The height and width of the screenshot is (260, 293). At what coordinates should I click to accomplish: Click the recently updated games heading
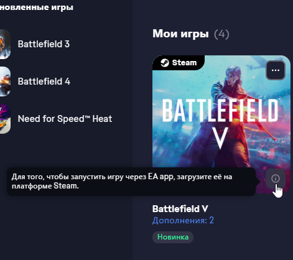(x=37, y=7)
